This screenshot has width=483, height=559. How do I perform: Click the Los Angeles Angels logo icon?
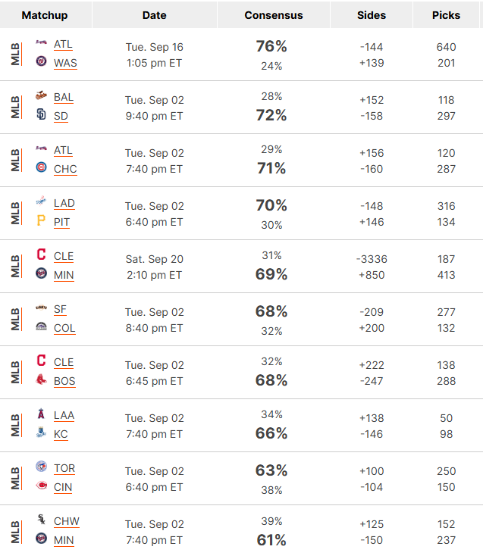coord(41,414)
